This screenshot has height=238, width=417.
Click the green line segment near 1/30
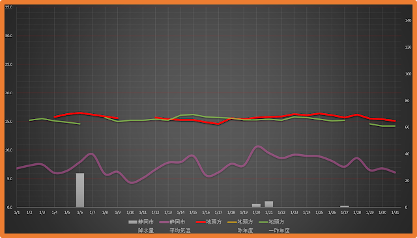pyautogui.click(x=382, y=126)
